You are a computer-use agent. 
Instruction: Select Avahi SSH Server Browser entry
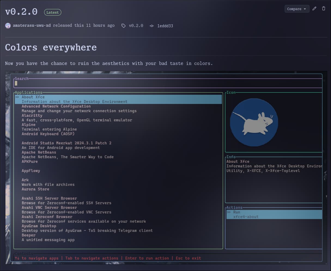click(x=49, y=198)
